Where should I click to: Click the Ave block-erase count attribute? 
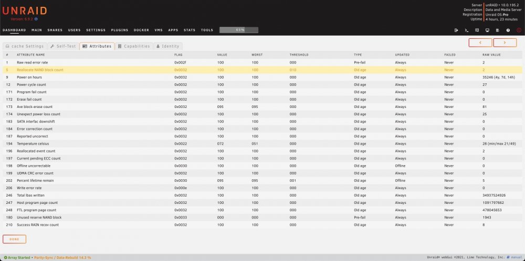pos(35,106)
